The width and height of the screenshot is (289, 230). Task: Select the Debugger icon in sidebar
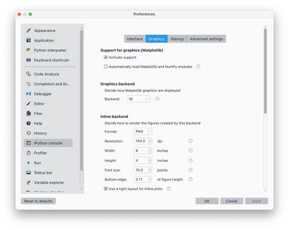(29, 94)
